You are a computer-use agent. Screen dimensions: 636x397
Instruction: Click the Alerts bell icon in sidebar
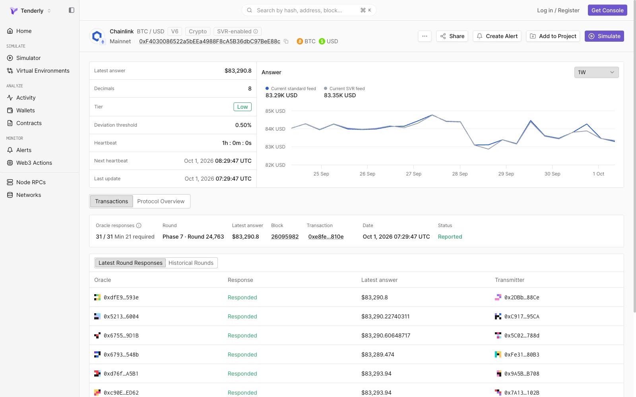[10, 150]
